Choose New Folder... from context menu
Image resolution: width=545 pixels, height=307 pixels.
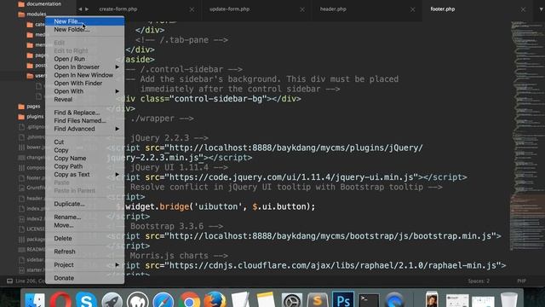(85, 30)
